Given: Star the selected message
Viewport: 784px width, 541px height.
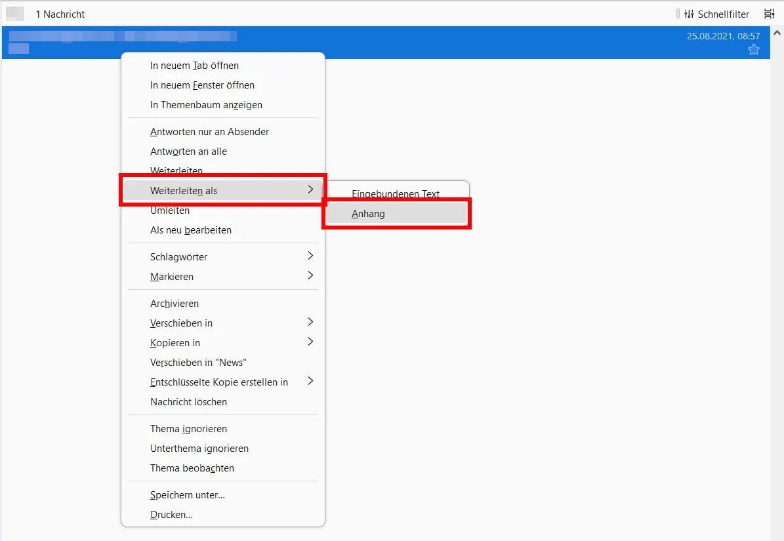Looking at the screenshot, I should [x=753, y=50].
